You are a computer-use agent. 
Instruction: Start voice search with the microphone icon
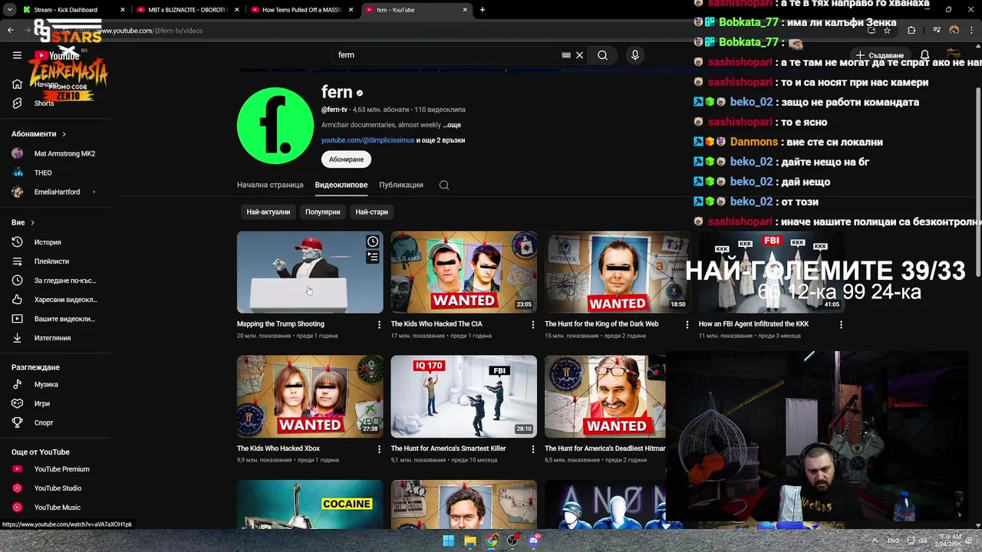pyautogui.click(x=634, y=55)
